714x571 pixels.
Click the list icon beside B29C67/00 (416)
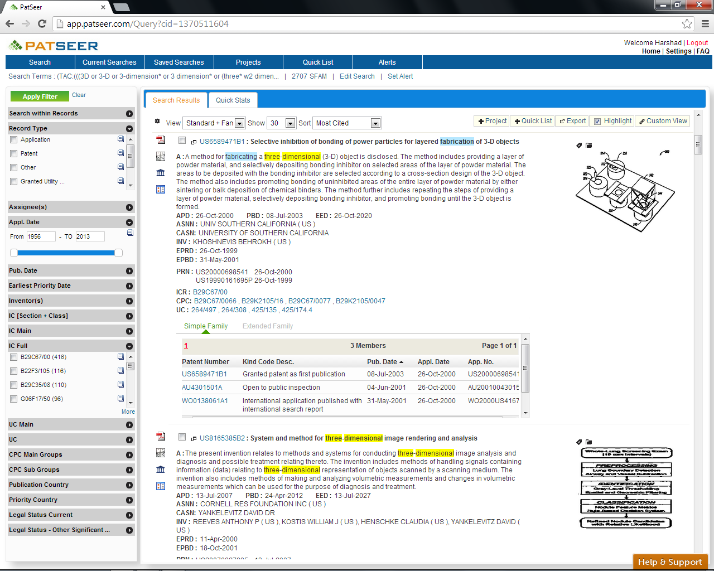[x=120, y=357]
